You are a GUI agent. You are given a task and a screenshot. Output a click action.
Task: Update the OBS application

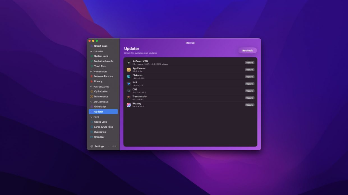250,91
